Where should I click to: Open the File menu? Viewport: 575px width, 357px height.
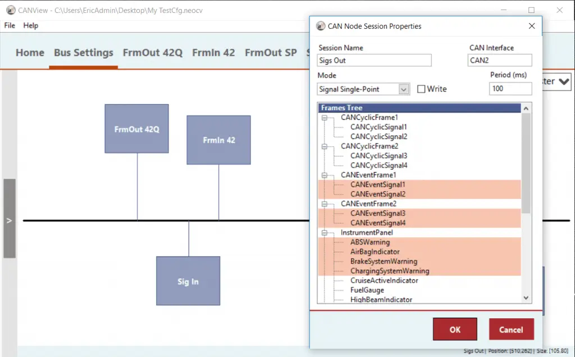click(x=10, y=25)
